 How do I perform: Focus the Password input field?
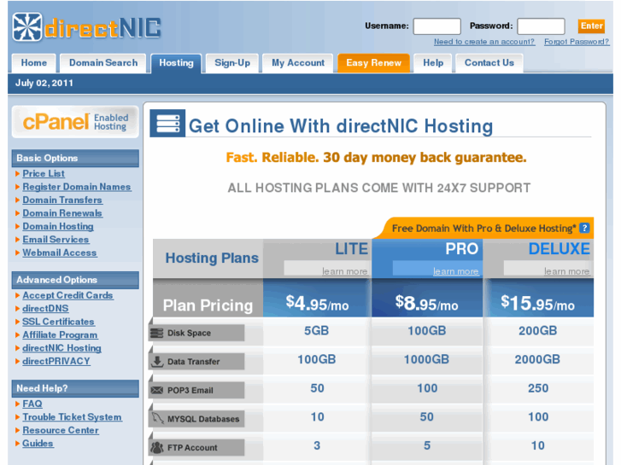pyautogui.click(x=541, y=26)
